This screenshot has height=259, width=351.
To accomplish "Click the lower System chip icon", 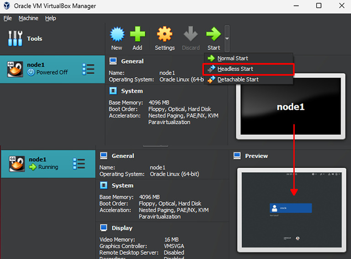I will [x=104, y=185].
